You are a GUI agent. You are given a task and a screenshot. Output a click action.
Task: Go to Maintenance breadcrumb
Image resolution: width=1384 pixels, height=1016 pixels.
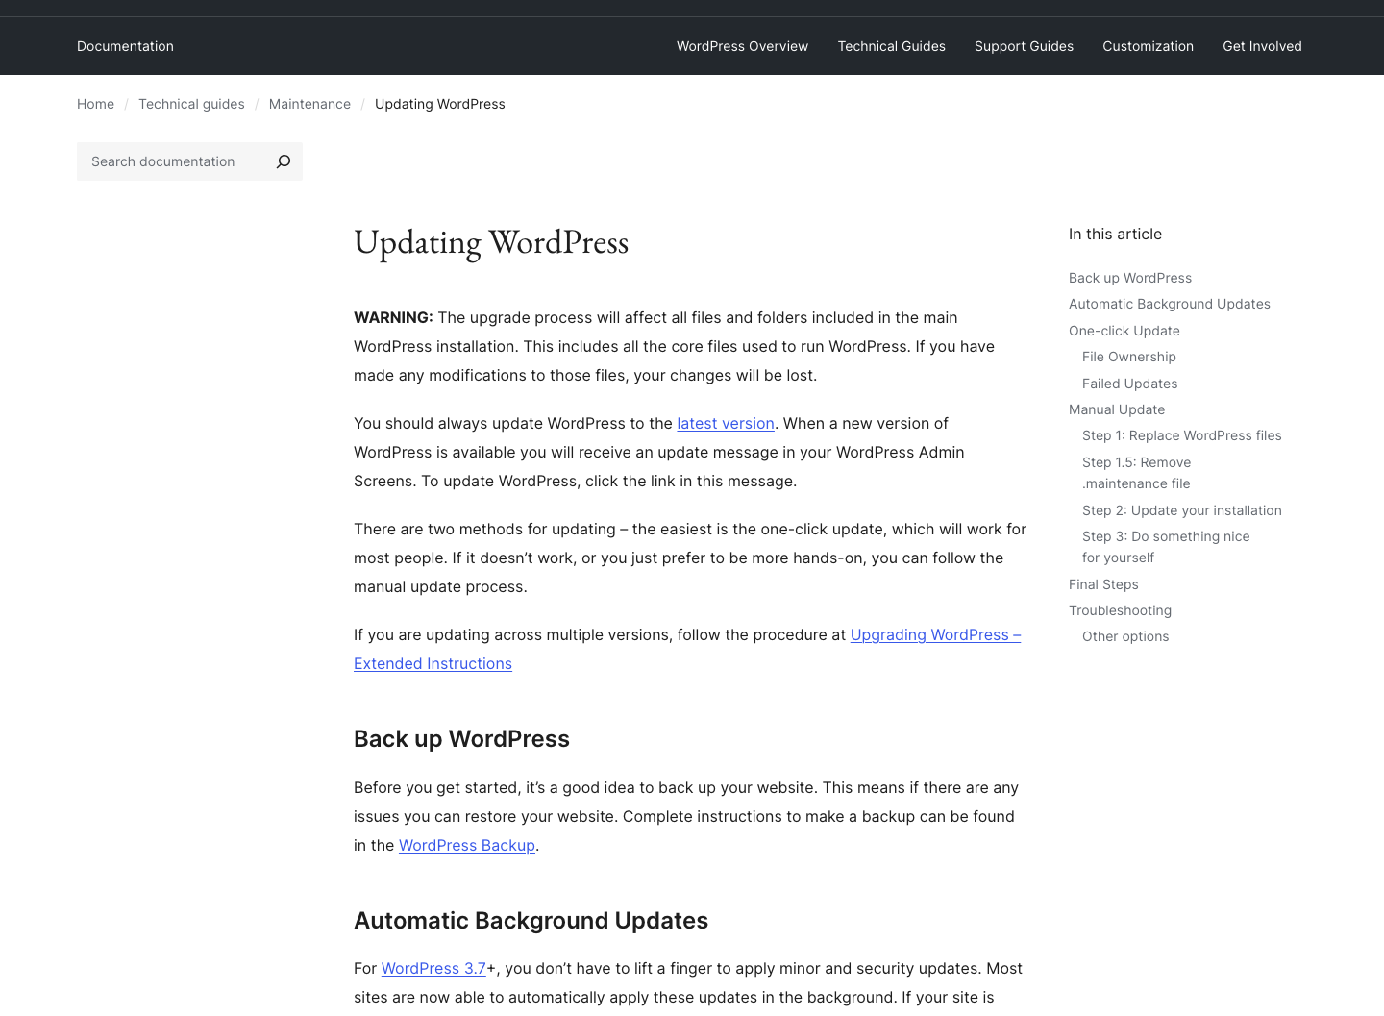coord(309,104)
